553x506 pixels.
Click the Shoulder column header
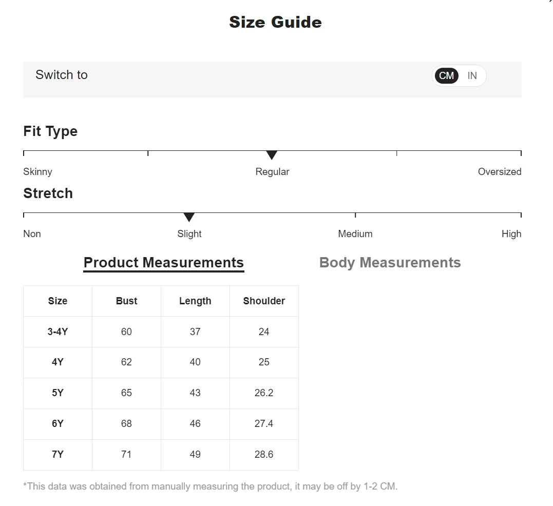click(264, 301)
